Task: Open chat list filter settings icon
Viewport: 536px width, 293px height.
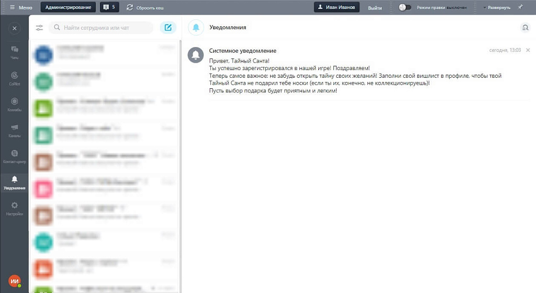Action: [x=39, y=28]
